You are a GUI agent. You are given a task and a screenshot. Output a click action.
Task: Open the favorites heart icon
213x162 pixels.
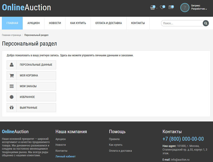click(x=163, y=7)
